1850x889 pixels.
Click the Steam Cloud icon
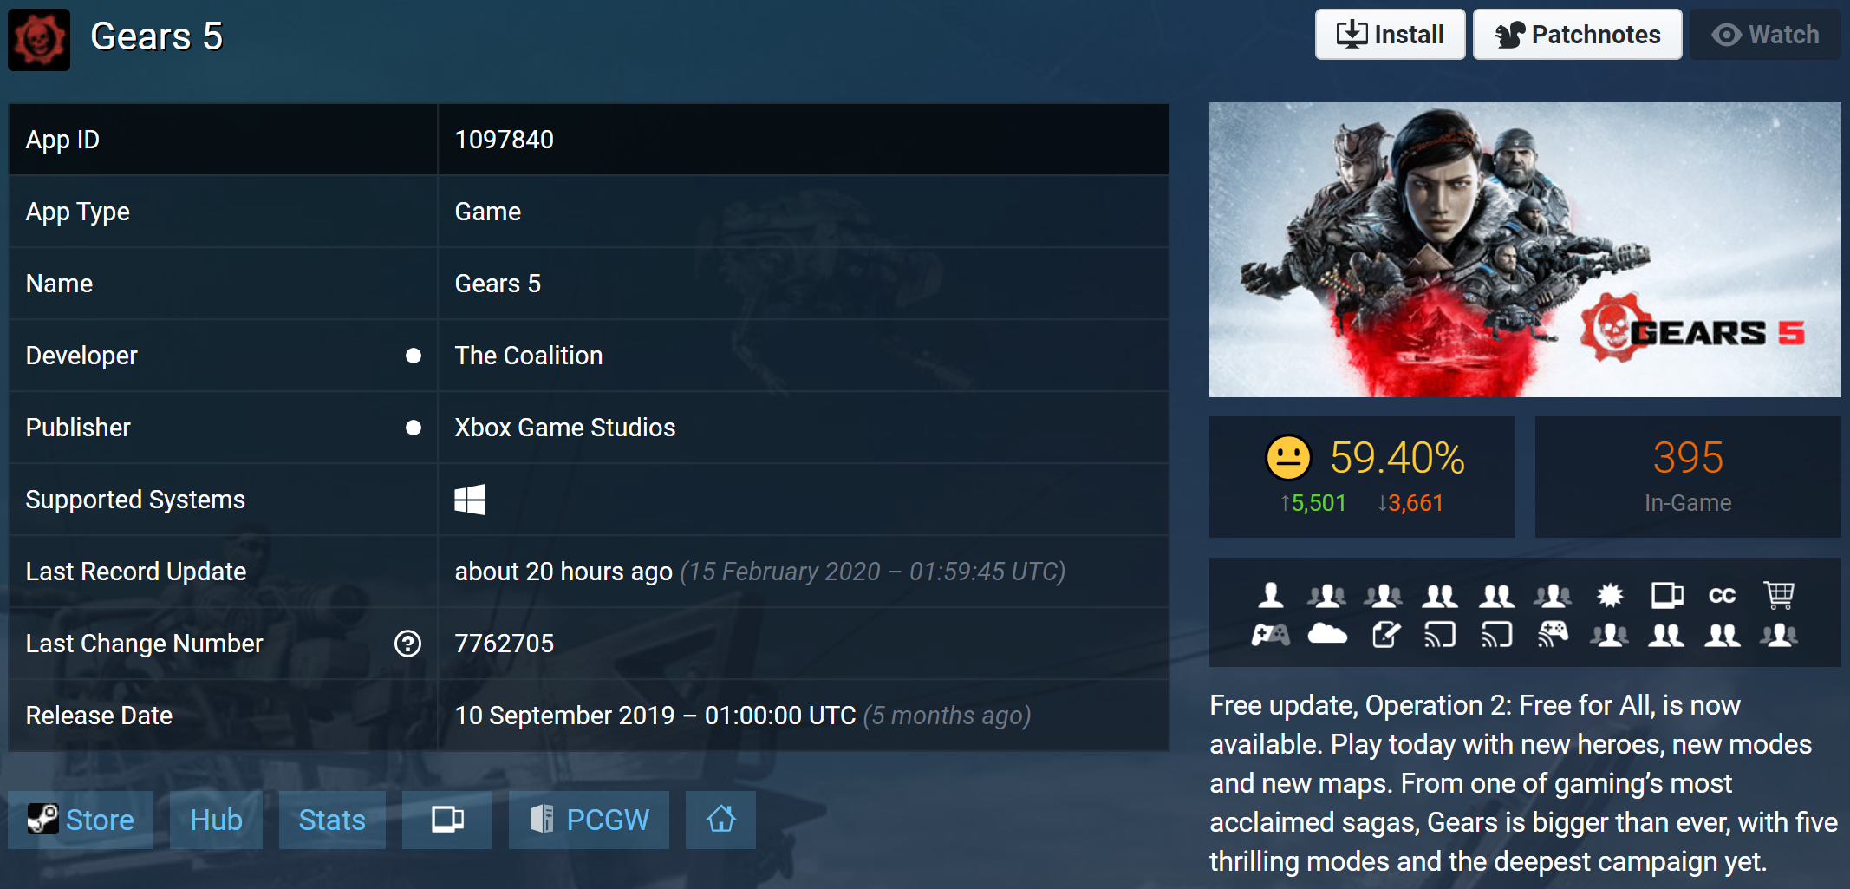(1327, 635)
